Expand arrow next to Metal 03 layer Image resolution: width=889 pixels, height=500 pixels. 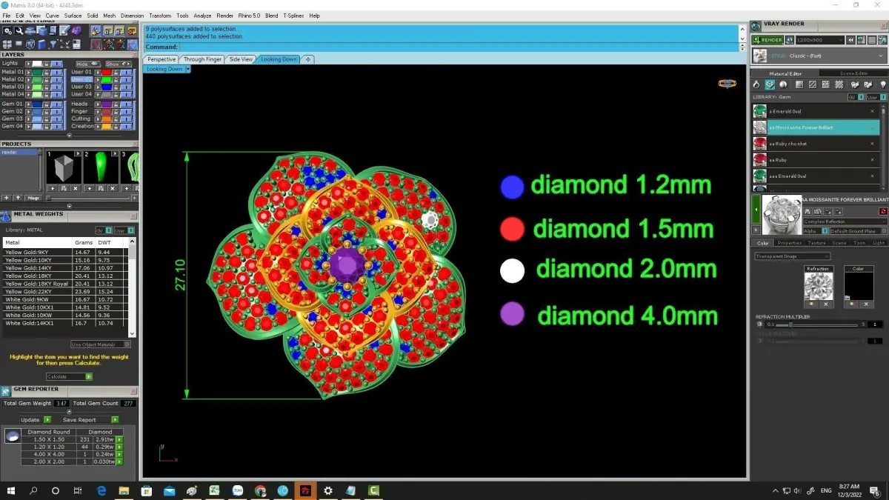28,87
